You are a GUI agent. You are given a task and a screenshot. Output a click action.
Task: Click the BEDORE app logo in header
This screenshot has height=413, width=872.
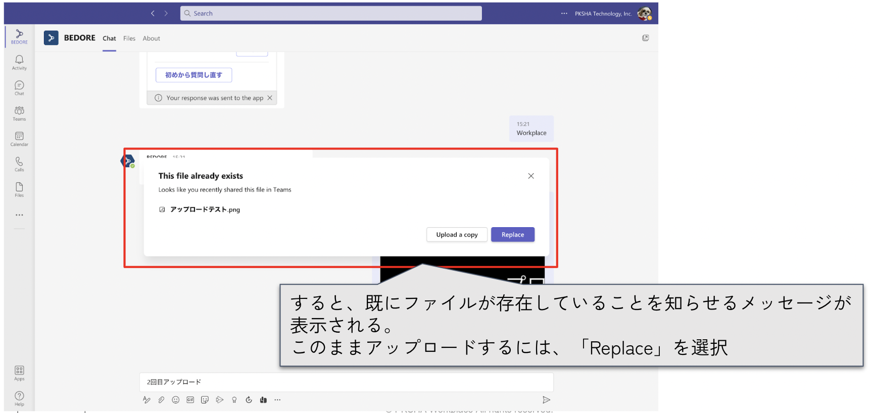(x=51, y=38)
